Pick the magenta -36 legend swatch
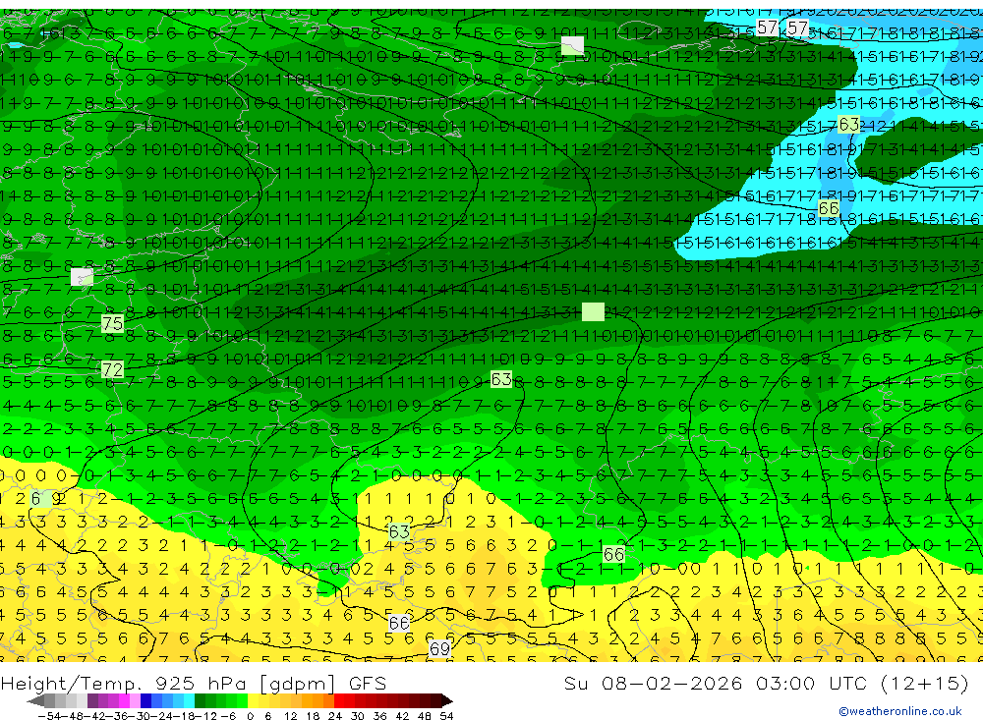The height and width of the screenshot is (720, 983). tap(124, 700)
